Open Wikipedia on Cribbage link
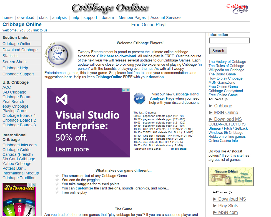271x217 pixels. click(x=226, y=70)
